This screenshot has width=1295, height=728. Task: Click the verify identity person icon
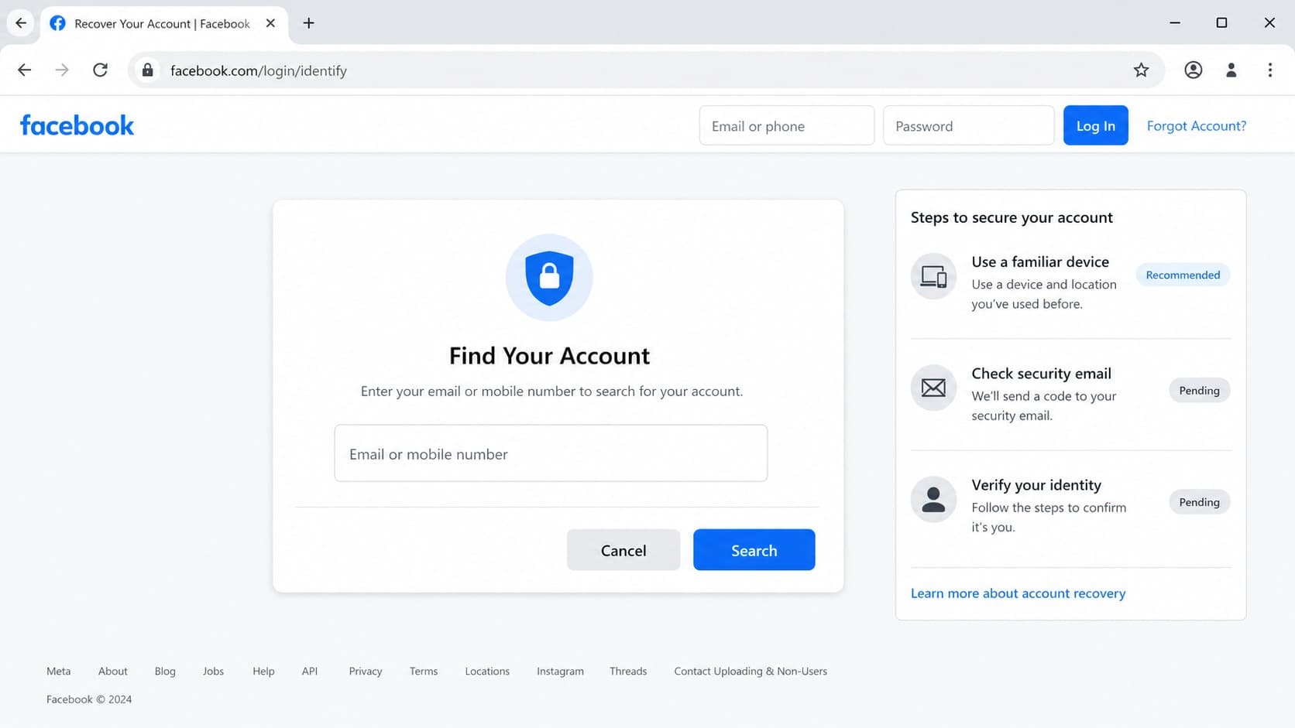(x=933, y=499)
